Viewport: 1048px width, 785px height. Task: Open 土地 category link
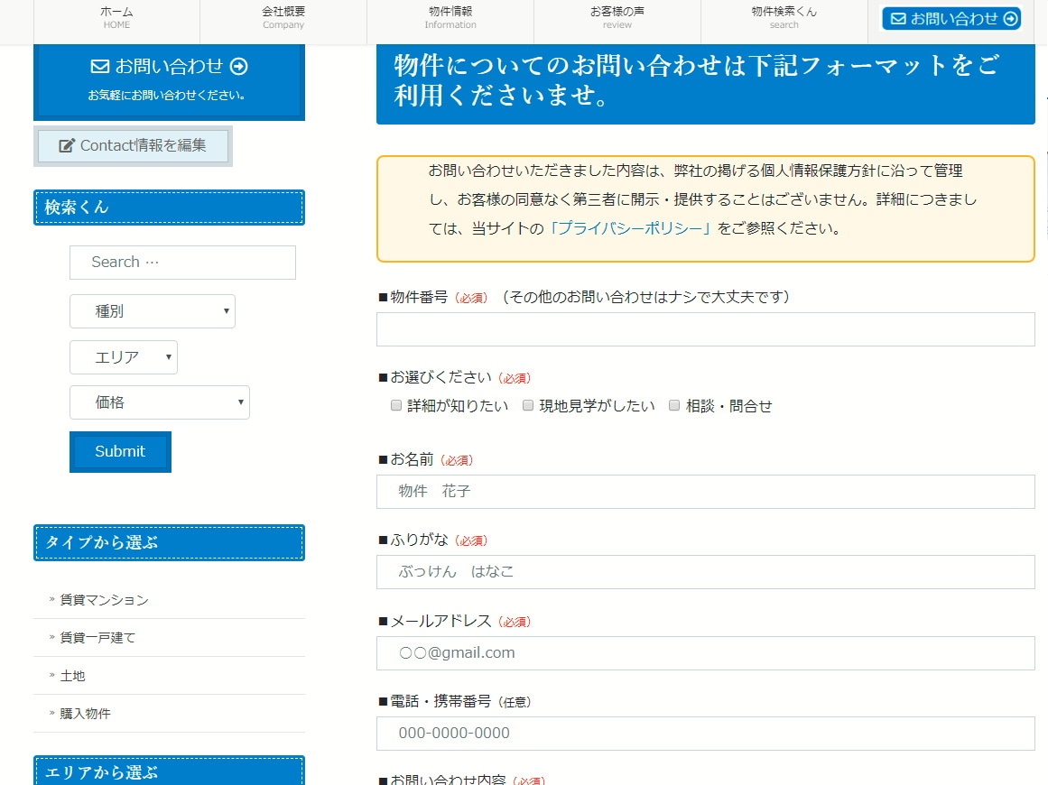click(73, 676)
